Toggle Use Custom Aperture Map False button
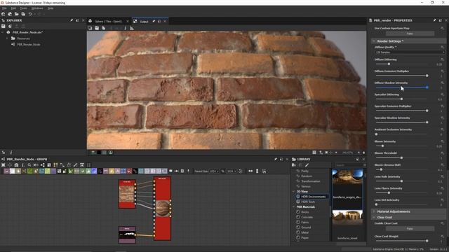The width and height of the screenshot is (449, 252). 410,34
